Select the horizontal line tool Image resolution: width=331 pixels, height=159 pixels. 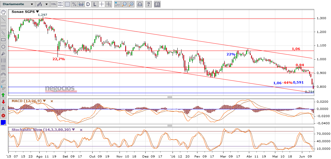click(3, 26)
